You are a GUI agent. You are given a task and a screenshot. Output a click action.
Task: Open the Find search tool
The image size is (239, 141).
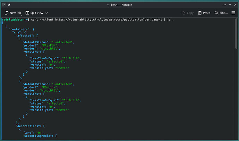click(221, 13)
